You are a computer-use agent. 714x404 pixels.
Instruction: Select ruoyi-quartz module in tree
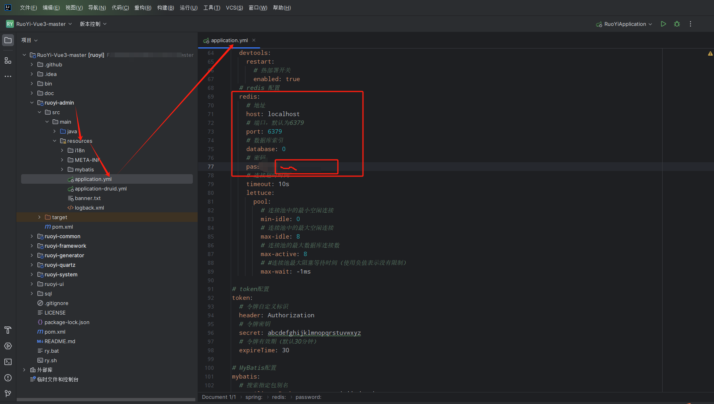(60, 265)
